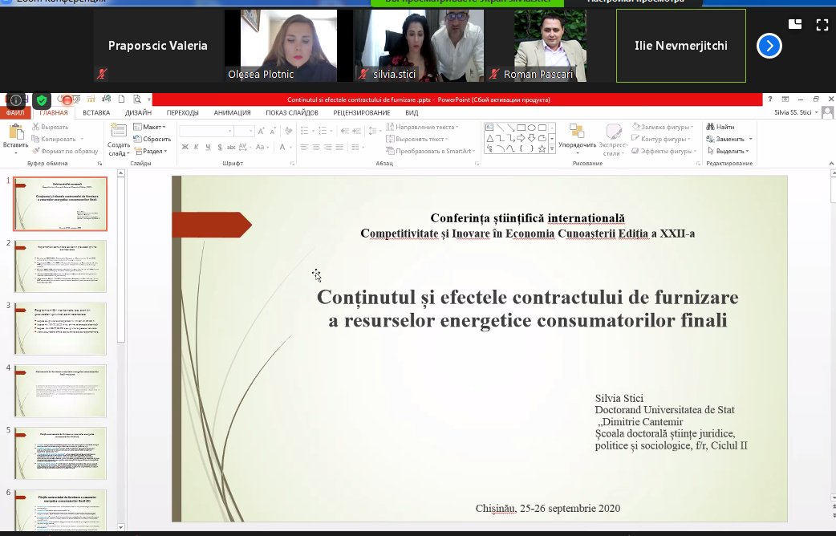Screen dimensions: 836x536
Task: Select slide 3 thumbnail in panel
Action: point(60,328)
